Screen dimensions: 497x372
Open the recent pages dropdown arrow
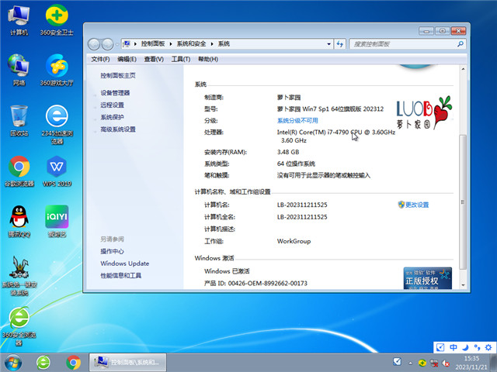click(117, 44)
